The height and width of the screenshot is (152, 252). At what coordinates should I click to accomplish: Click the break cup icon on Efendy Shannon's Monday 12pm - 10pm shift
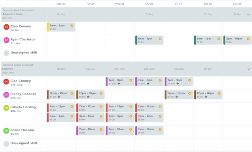tap(59, 97)
